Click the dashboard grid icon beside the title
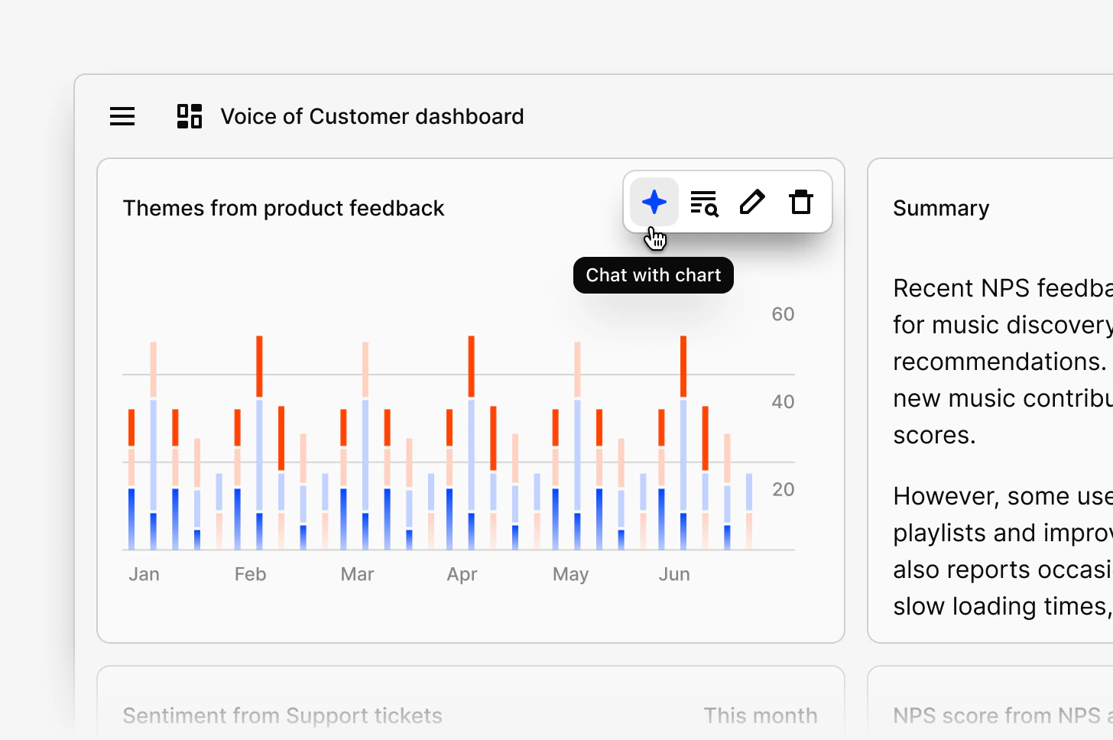The image size is (1113, 740). coord(189,116)
